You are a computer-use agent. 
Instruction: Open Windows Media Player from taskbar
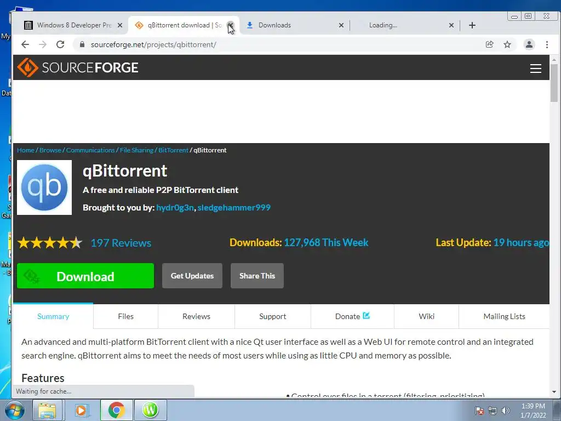[81, 410]
